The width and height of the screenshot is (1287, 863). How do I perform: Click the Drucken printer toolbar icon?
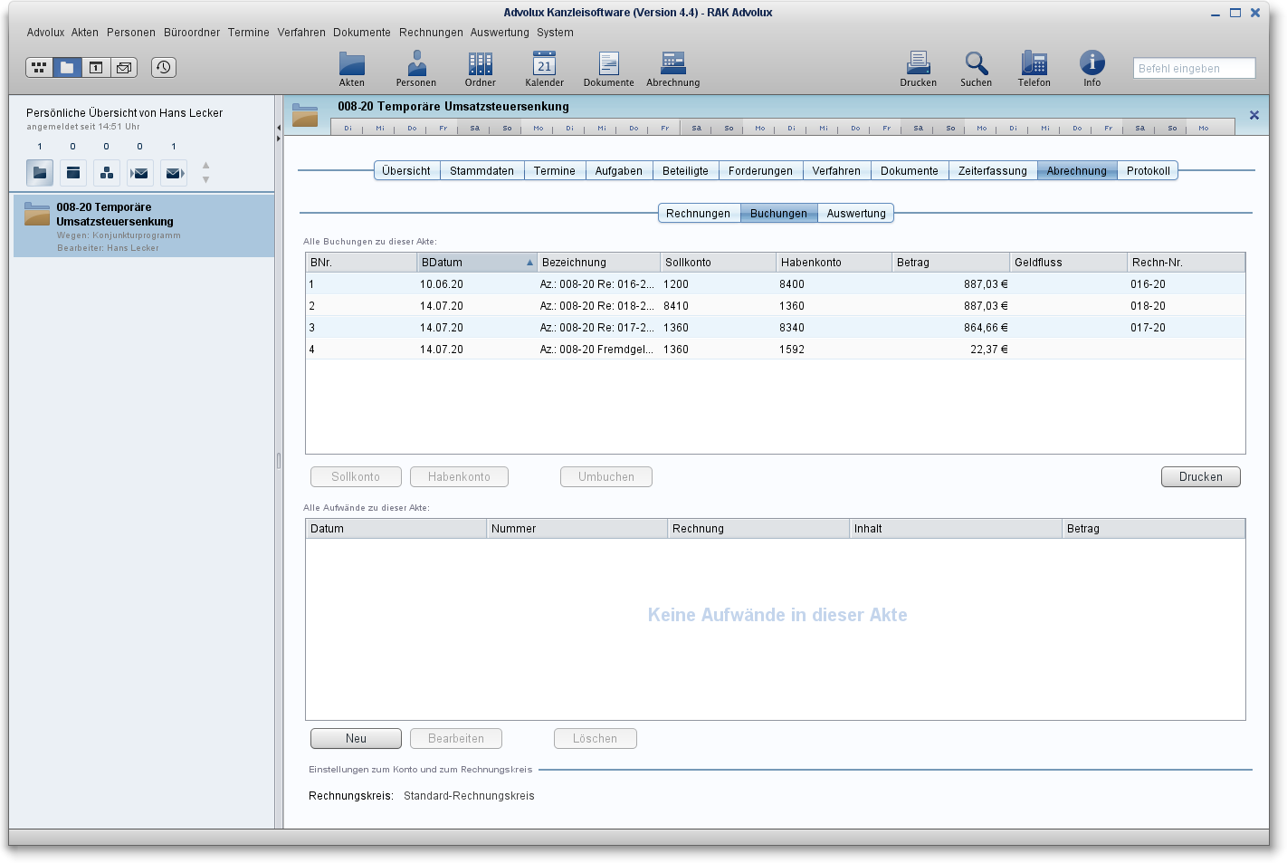click(x=918, y=69)
